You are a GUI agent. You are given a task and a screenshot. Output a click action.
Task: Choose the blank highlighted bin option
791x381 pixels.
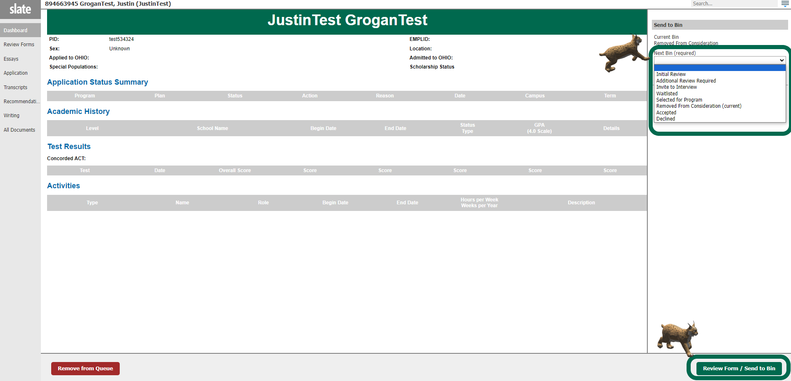click(720, 68)
